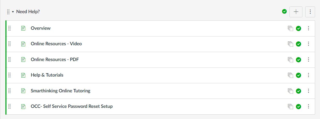
Task: Open kebab menu for Help & Tutorials
Action: [x=308, y=75]
